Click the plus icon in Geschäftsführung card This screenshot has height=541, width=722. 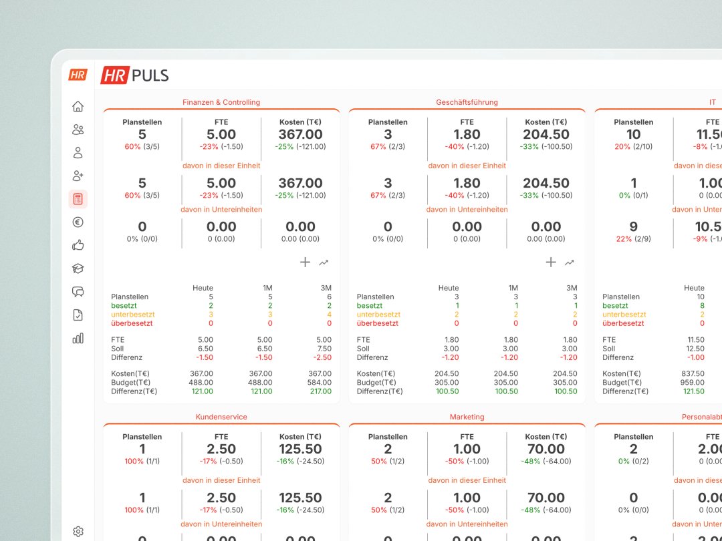coord(551,262)
